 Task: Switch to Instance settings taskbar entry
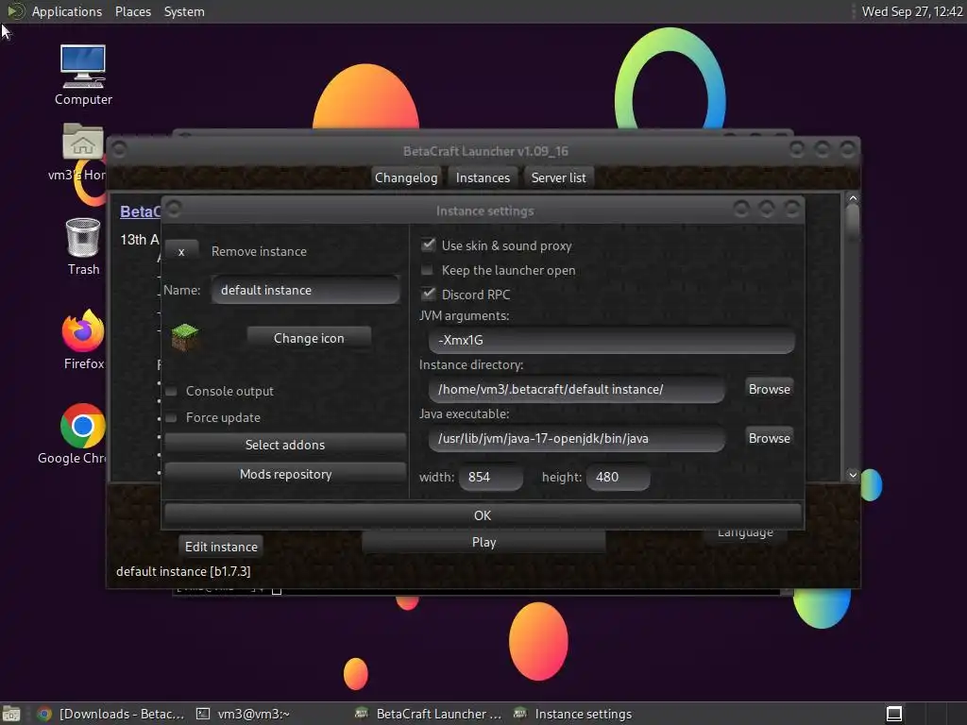click(573, 714)
